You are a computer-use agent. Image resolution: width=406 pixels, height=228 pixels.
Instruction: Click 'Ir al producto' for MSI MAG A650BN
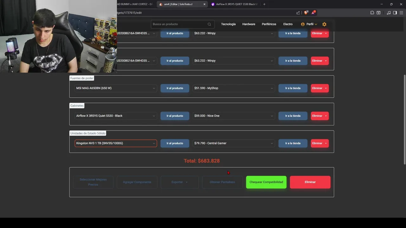click(x=175, y=88)
